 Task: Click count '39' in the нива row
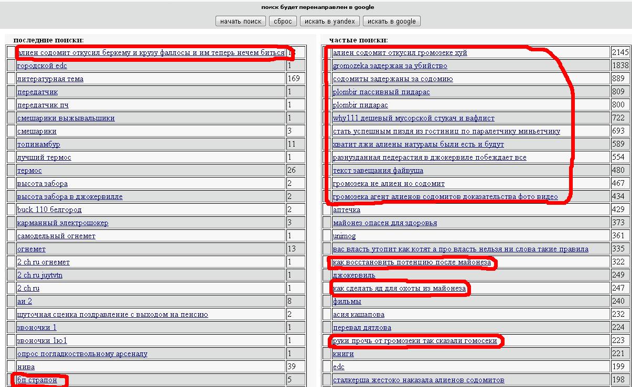click(292, 367)
